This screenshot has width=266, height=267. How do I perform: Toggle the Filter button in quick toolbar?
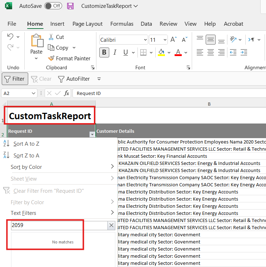click(x=15, y=79)
